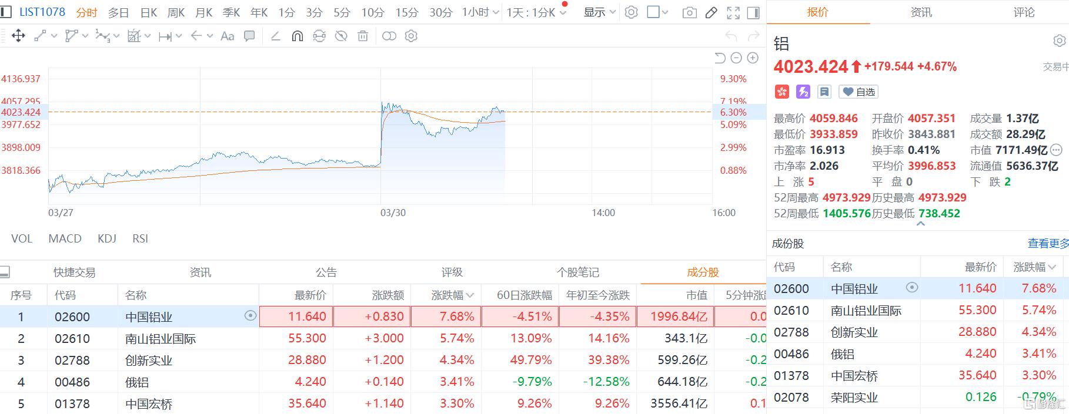The width and height of the screenshot is (1069, 414).
Task: Toggle hide drawings eye icon
Action: (341, 36)
